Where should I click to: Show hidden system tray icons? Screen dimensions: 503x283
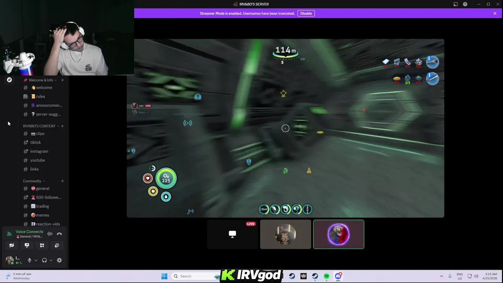click(441, 276)
